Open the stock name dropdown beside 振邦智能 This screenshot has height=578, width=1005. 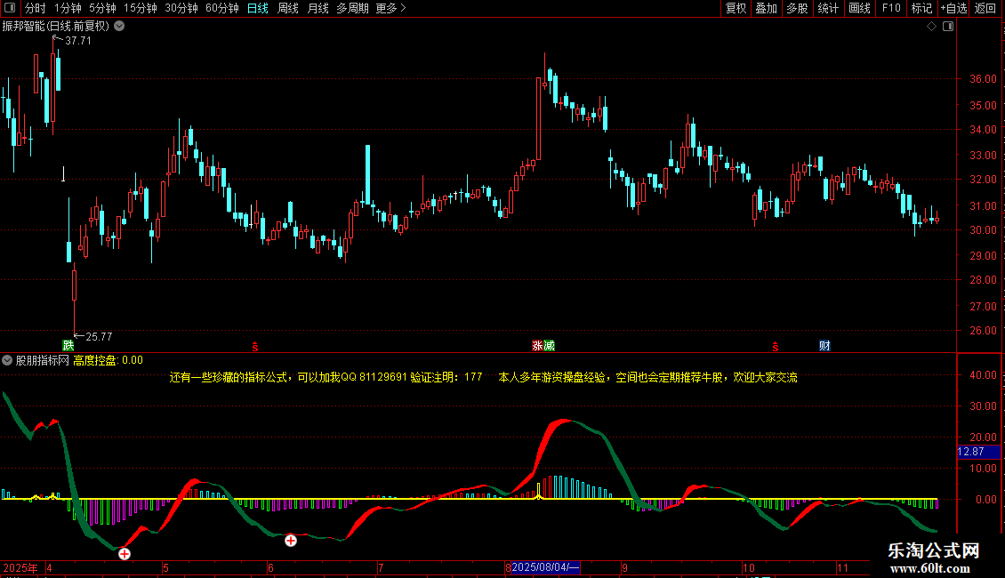pos(119,27)
